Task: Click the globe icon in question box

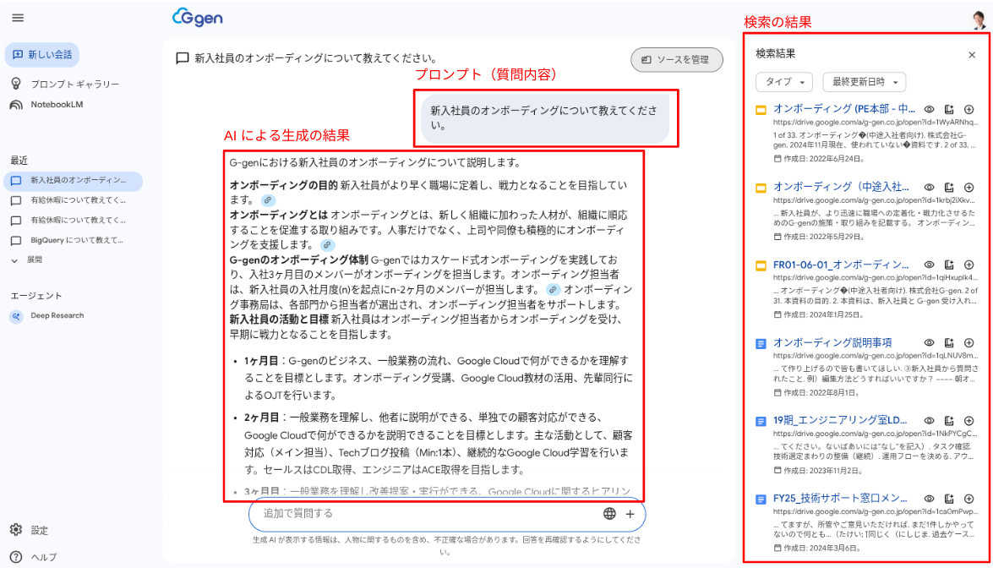Action: (609, 514)
